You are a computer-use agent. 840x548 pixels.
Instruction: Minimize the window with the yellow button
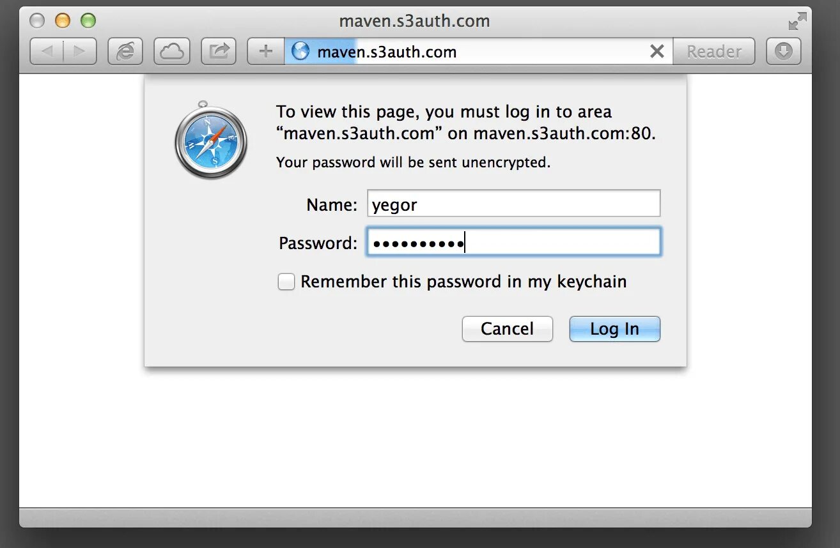[x=63, y=20]
